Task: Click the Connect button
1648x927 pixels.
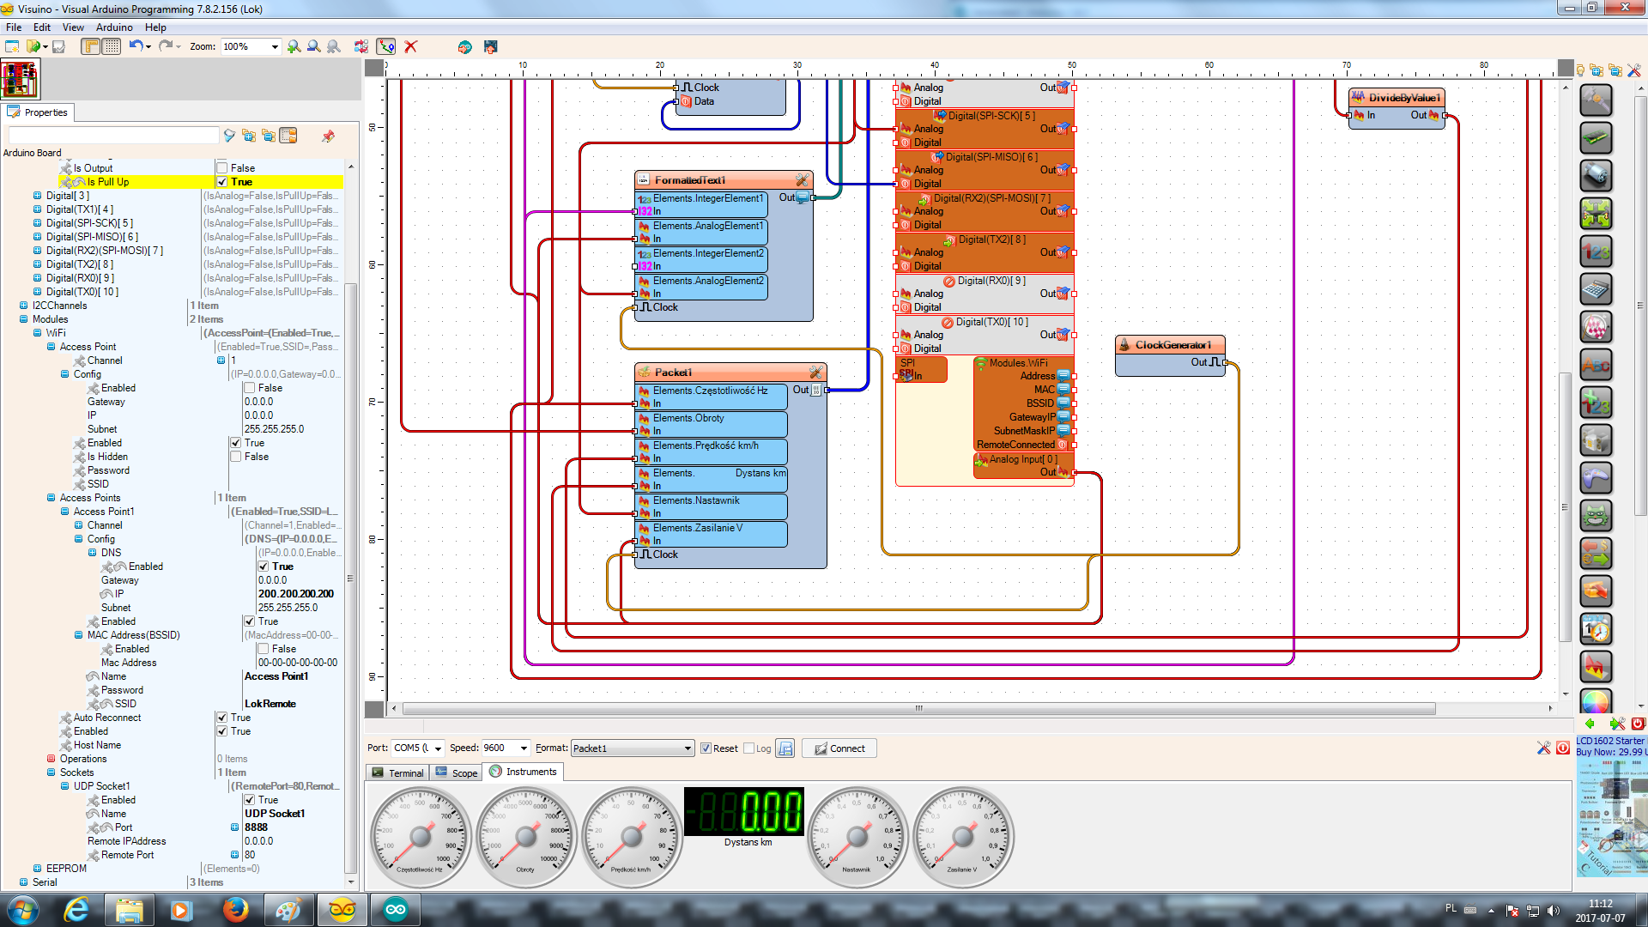Action: (839, 748)
